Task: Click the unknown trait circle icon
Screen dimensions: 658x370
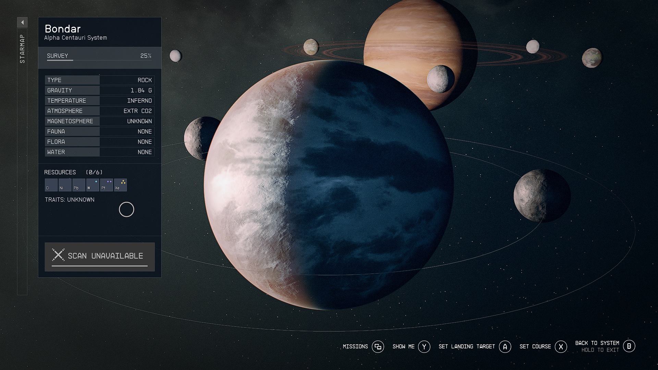Action: click(126, 209)
